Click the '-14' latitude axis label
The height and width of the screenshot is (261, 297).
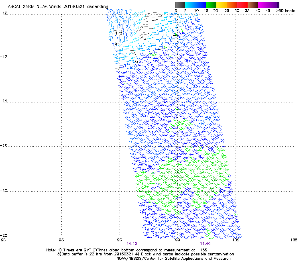[x=4, y=101]
